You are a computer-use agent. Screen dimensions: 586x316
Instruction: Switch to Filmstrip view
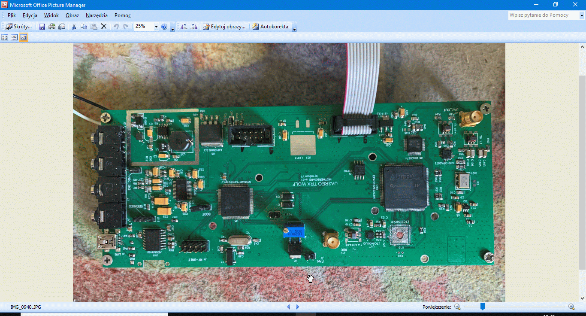click(14, 37)
